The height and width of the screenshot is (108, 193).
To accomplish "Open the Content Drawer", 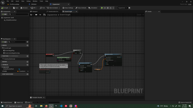I will 7,102.
